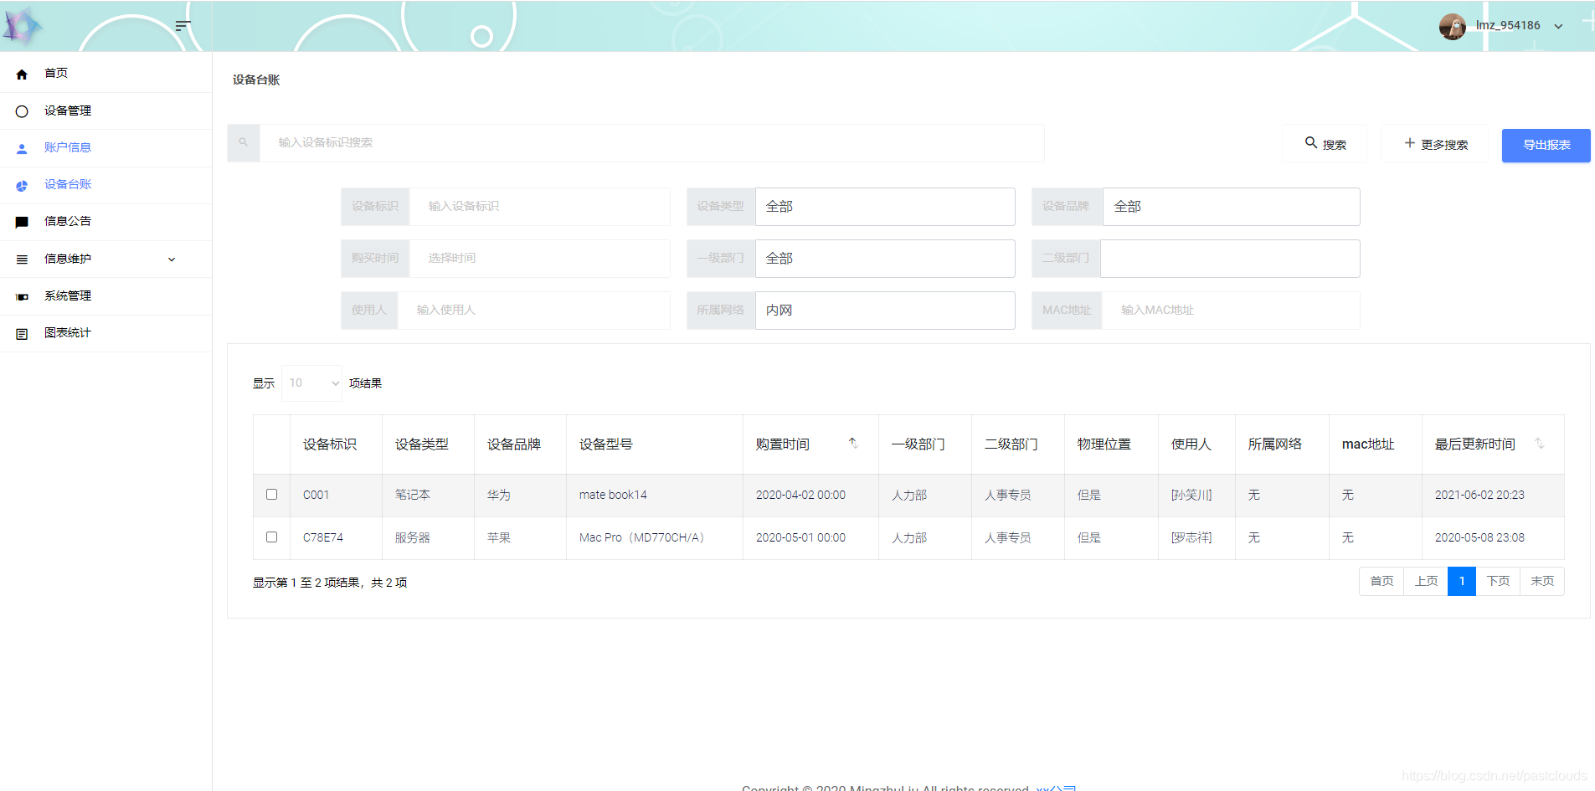This screenshot has width=1595, height=791.
Task: Sort by 最后更新时间 using sort arrow
Action: [x=1539, y=444]
